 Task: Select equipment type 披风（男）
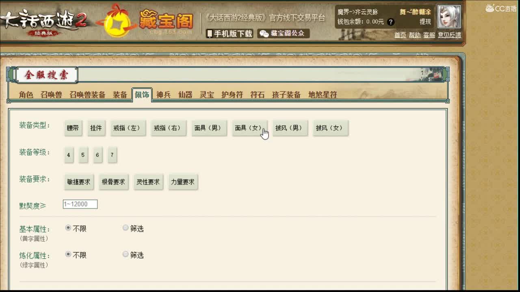tap(290, 128)
